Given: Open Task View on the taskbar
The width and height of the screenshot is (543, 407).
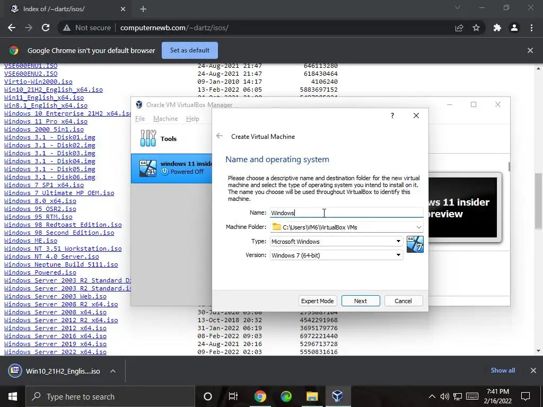Looking at the screenshot, I should (233, 396).
